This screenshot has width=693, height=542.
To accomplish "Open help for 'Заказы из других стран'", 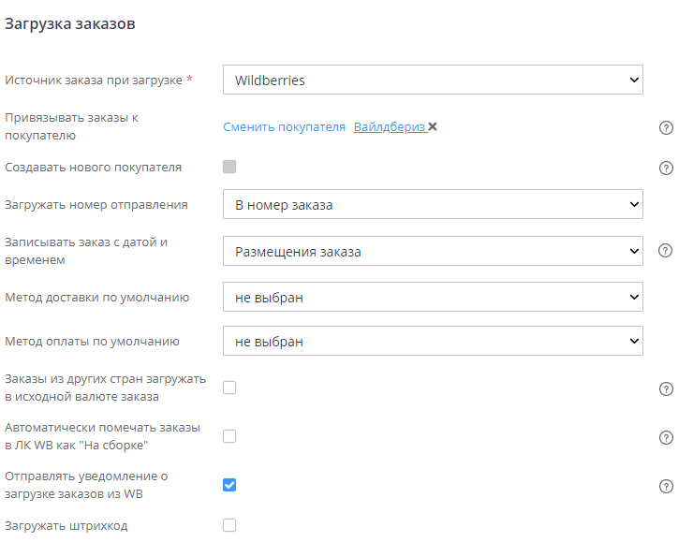I will [667, 388].
